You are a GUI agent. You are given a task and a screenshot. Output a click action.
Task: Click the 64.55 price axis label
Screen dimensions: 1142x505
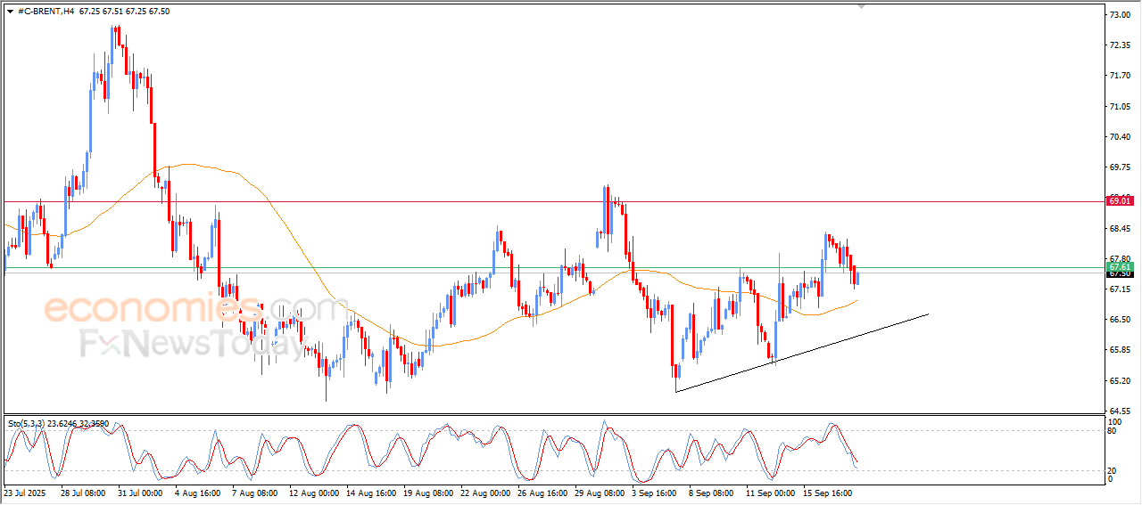(x=1120, y=411)
